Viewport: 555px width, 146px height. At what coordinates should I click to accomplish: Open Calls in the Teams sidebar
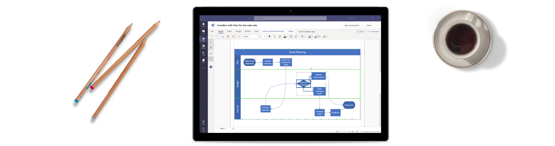point(203,53)
